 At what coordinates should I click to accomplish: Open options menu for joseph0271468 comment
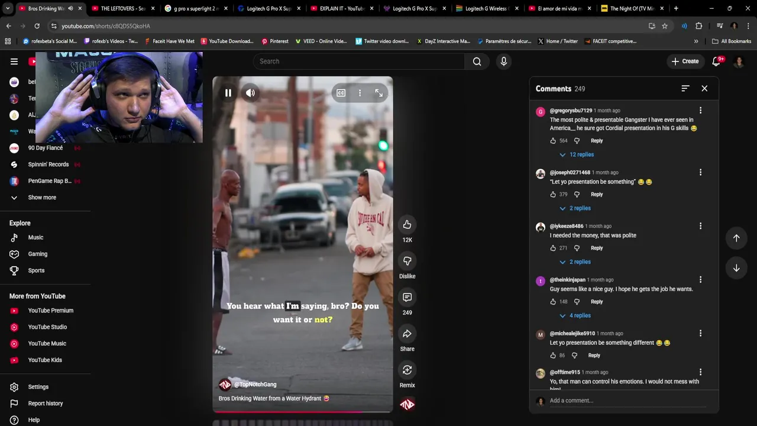click(700, 172)
